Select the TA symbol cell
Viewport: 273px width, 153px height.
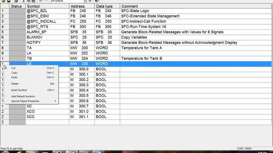coord(47,48)
